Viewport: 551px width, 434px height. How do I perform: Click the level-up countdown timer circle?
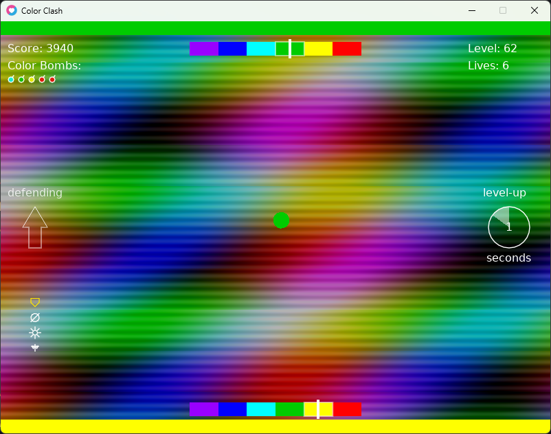(509, 227)
